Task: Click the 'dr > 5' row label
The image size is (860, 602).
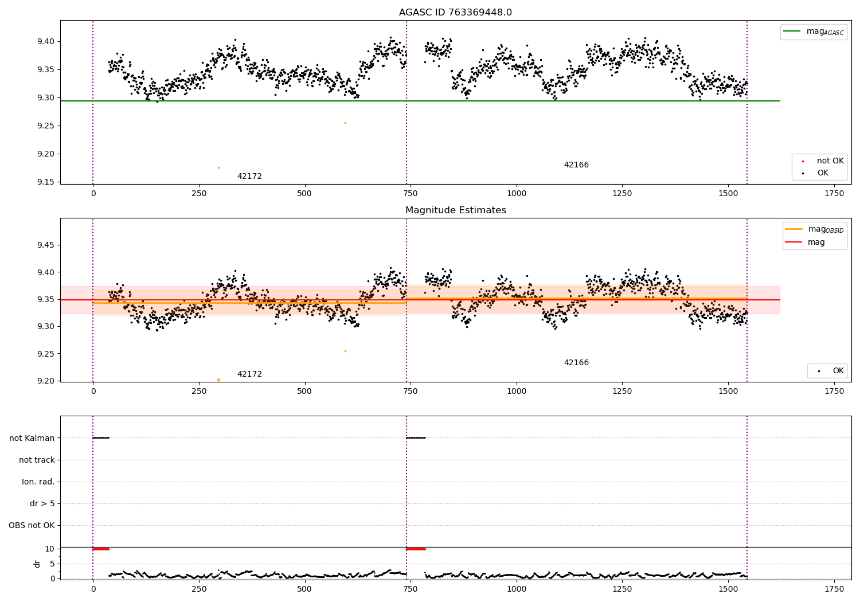Action: 42,503
